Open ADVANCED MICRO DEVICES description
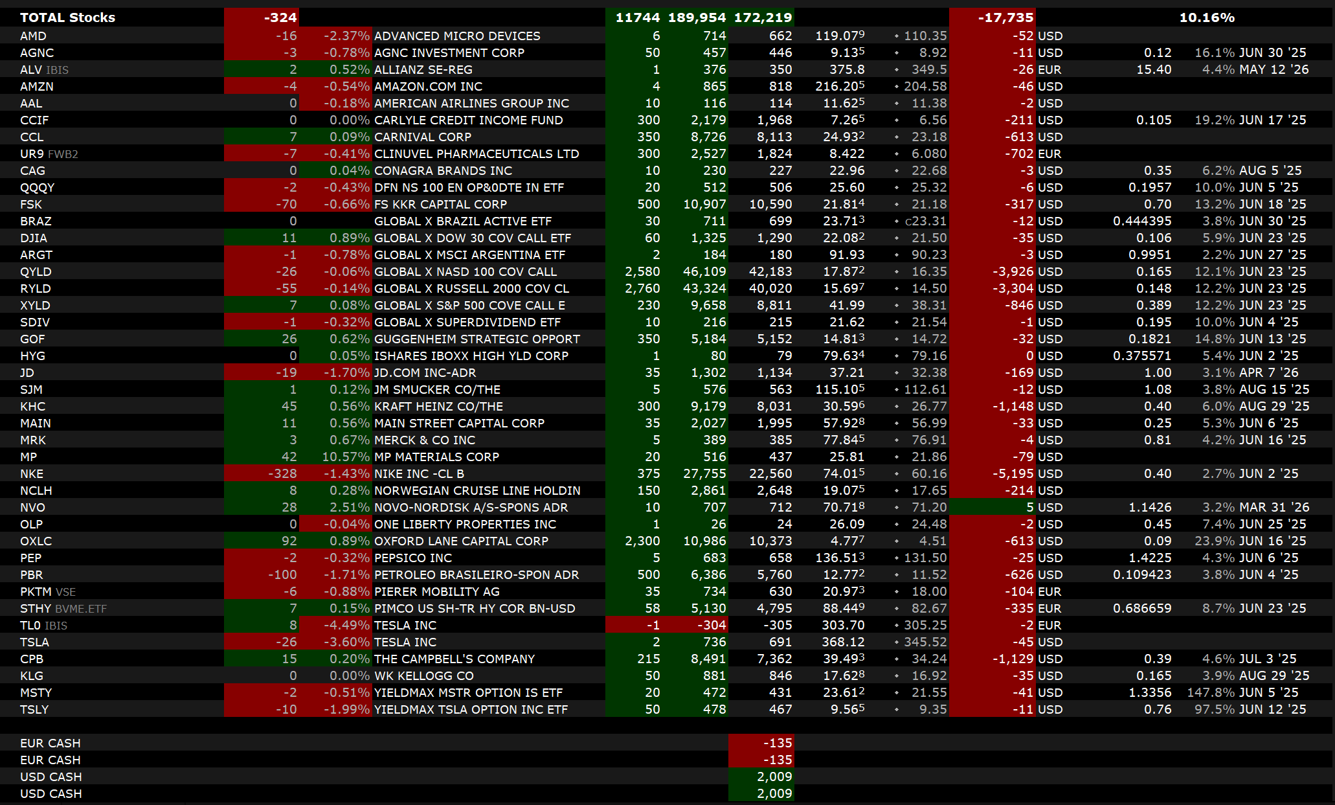 pos(457,36)
